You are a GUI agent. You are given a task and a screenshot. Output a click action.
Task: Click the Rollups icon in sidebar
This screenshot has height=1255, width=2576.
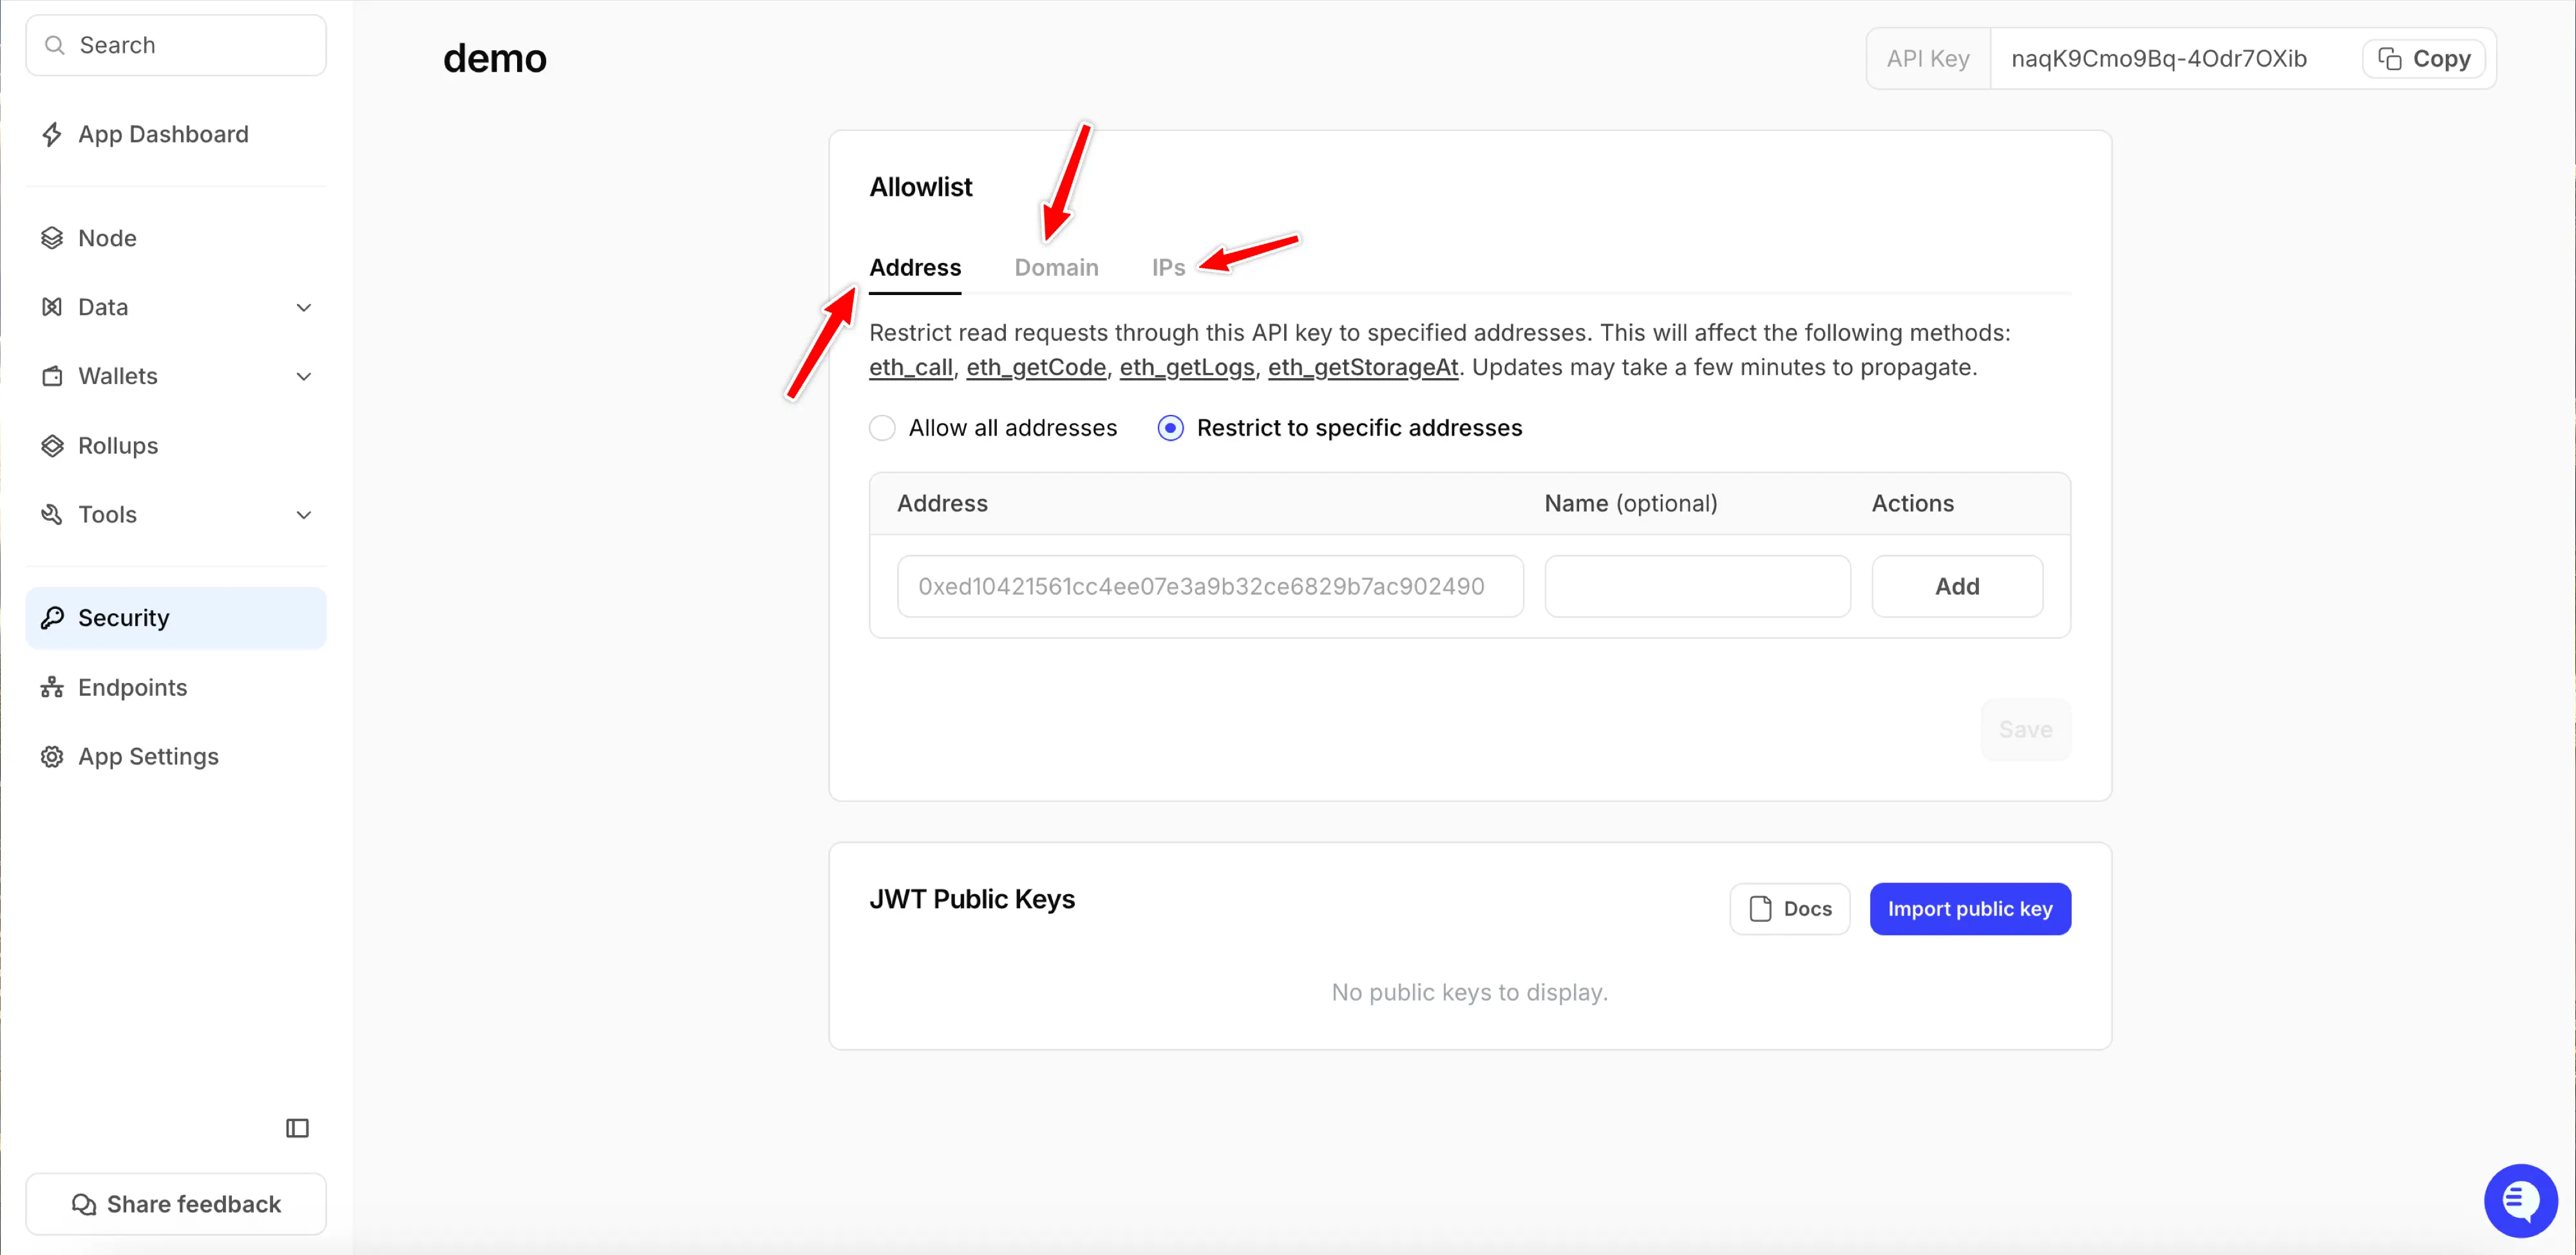tap(52, 445)
